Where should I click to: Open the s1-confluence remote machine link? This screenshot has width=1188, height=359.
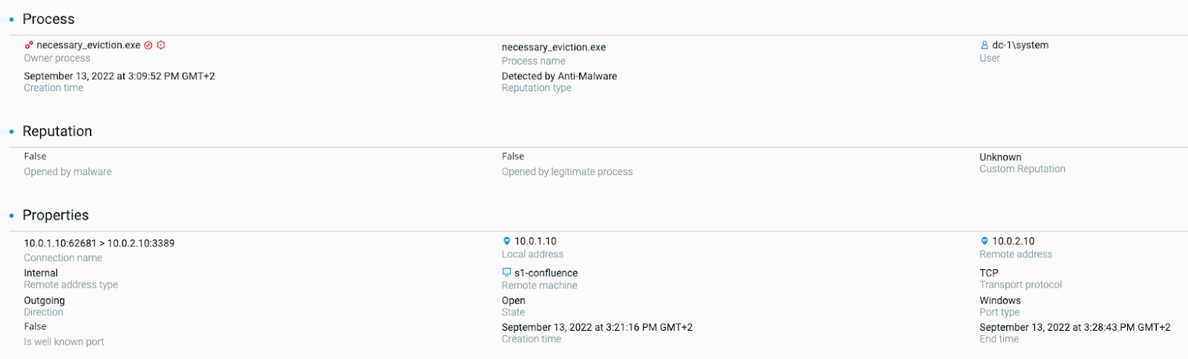pyautogui.click(x=546, y=273)
